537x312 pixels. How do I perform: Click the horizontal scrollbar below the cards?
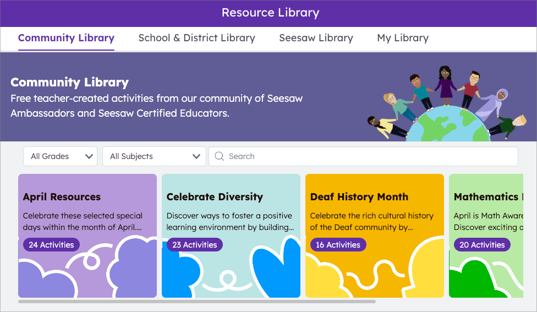(x=197, y=302)
